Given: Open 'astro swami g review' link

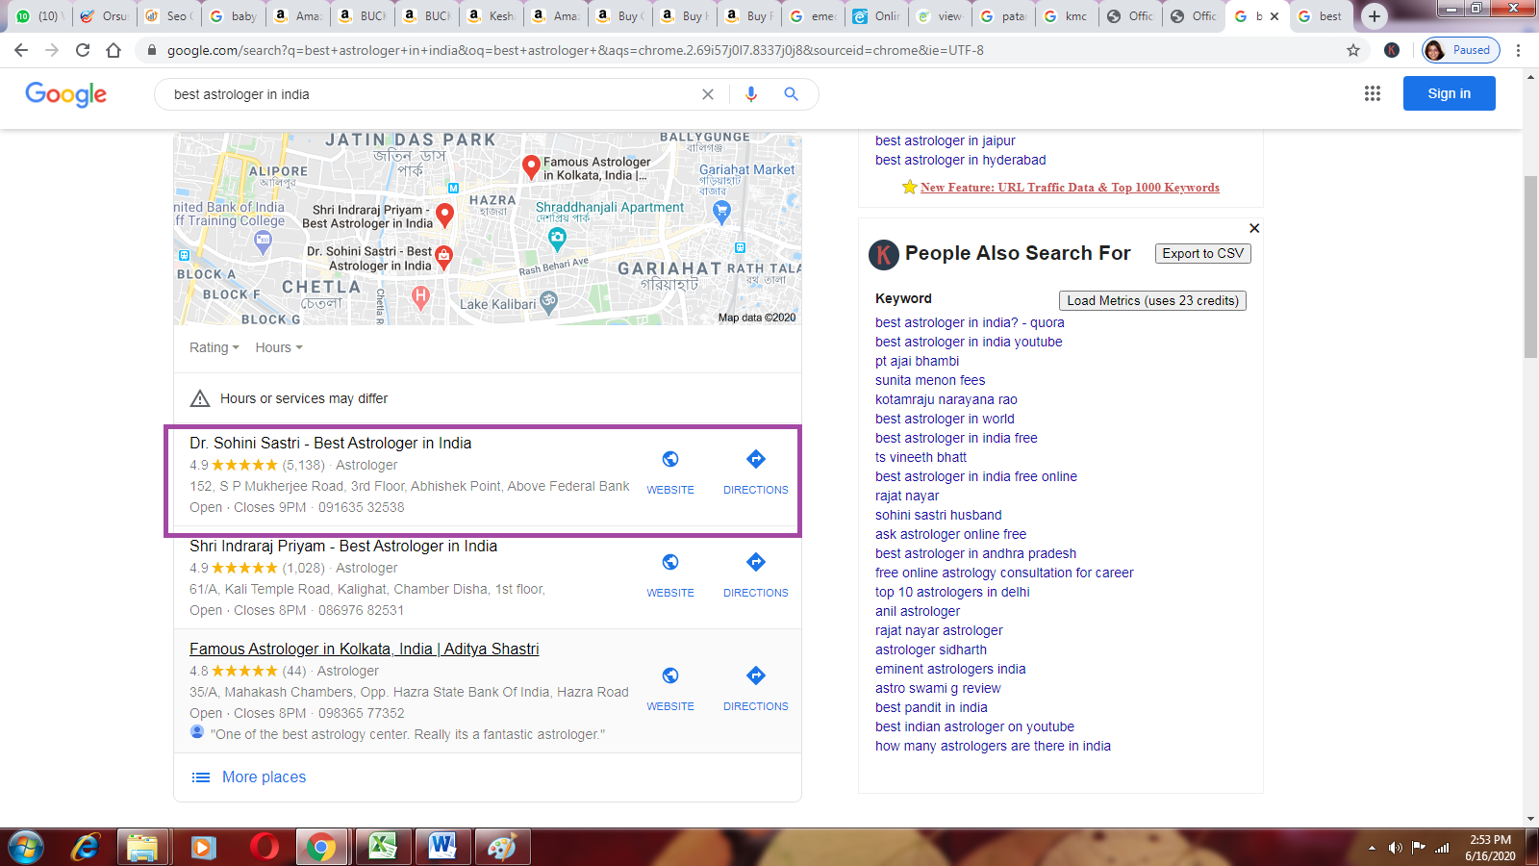Looking at the screenshot, I should tap(938, 688).
